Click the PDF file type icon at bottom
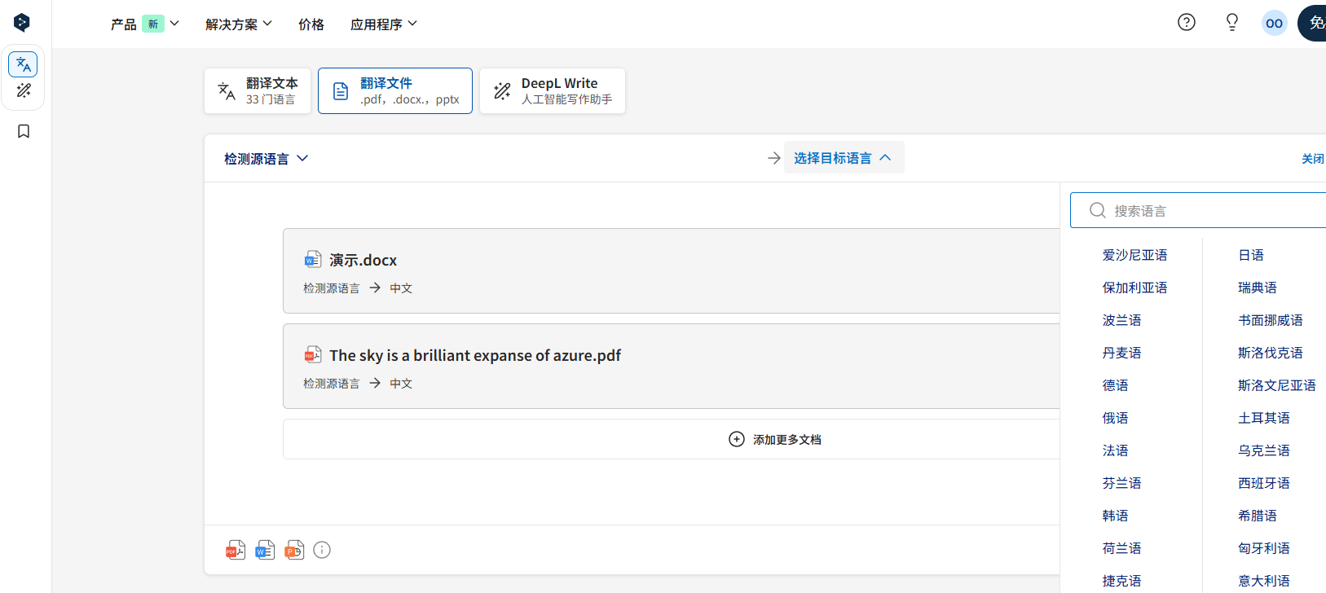This screenshot has height=593, width=1326. coord(236,550)
